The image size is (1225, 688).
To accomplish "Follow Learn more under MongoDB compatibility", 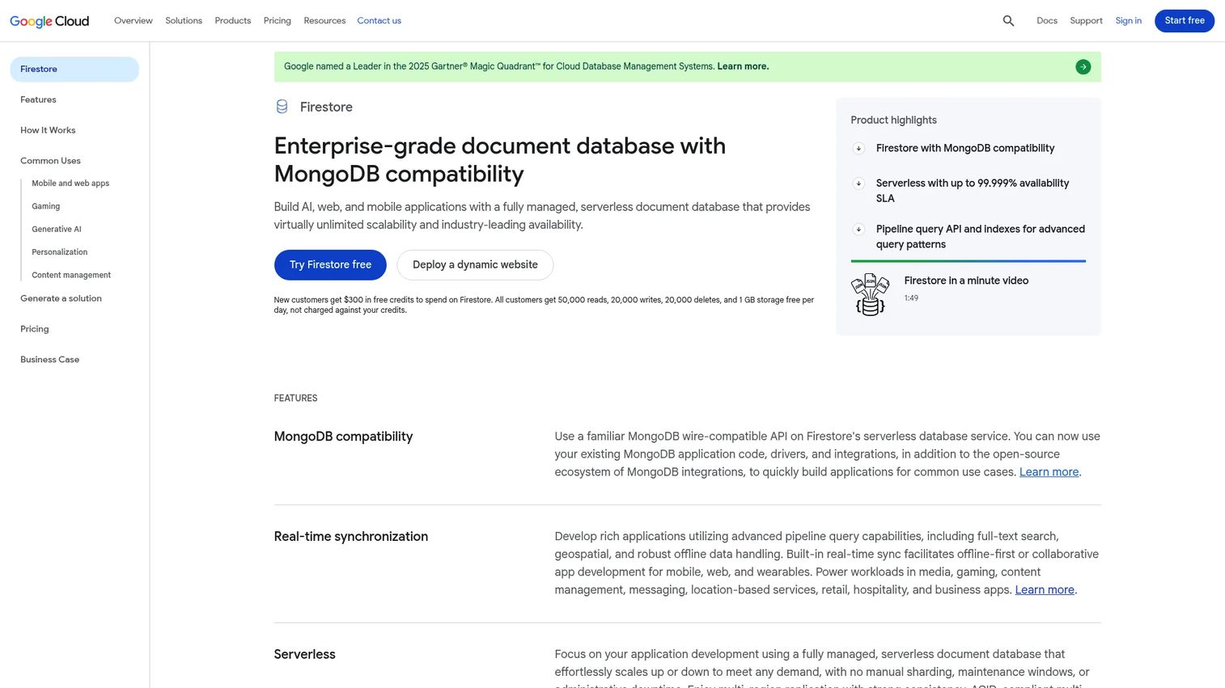I will [x=1049, y=472].
